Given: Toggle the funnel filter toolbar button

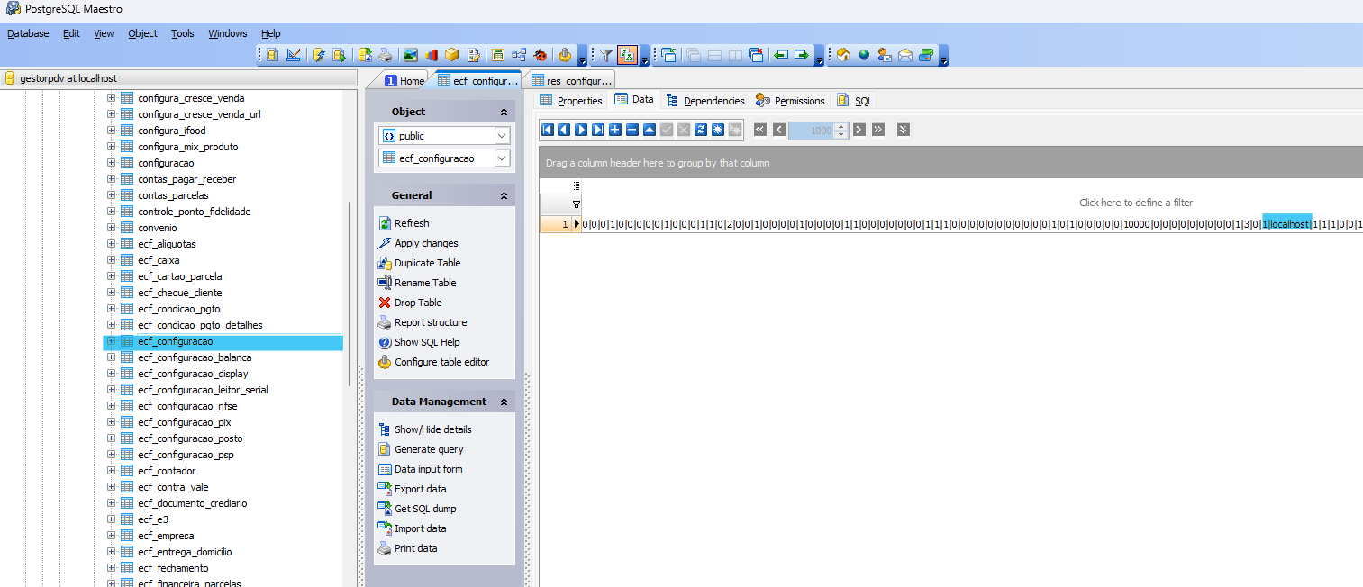Looking at the screenshot, I should tap(606, 55).
